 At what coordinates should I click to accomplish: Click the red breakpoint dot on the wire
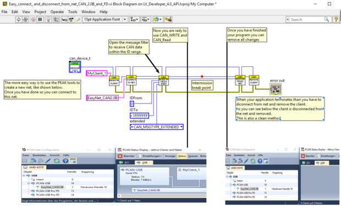(202, 77)
